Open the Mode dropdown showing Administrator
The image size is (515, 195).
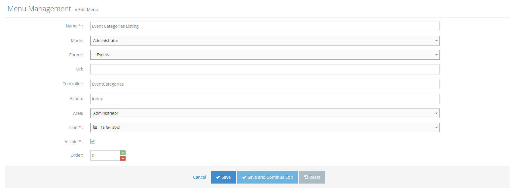[x=436, y=40]
